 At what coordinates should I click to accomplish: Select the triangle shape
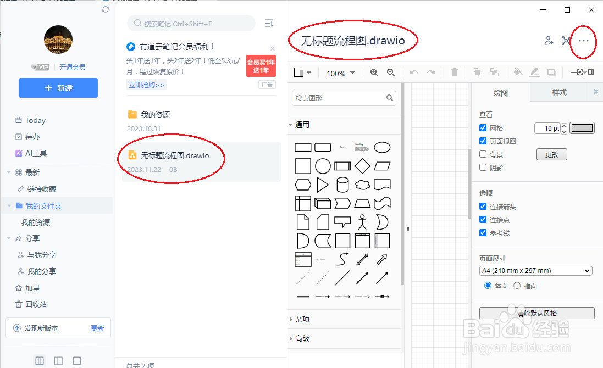pyautogui.click(x=323, y=185)
